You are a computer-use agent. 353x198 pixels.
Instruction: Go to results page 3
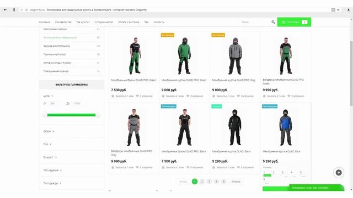pos(209,182)
